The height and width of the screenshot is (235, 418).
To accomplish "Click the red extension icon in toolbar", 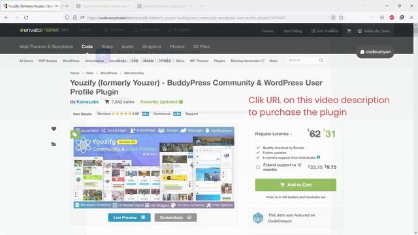I will coord(392,18).
